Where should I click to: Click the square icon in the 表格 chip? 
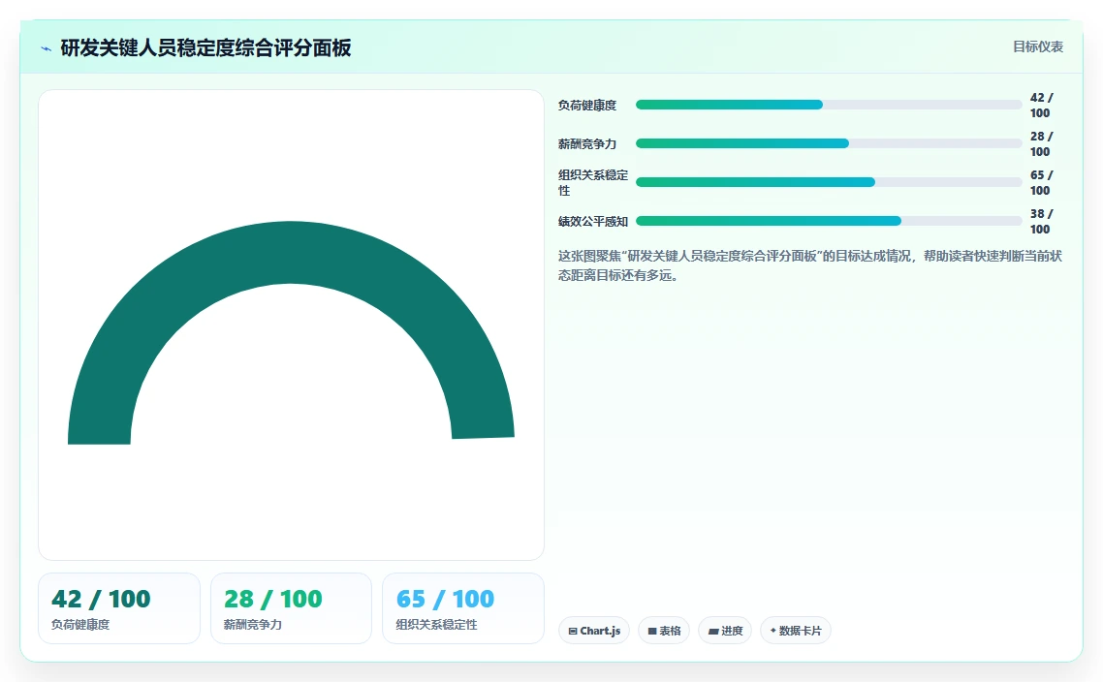(x=652, y=632)
